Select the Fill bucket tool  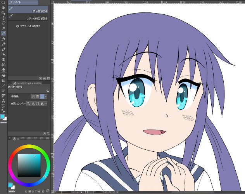3,76
